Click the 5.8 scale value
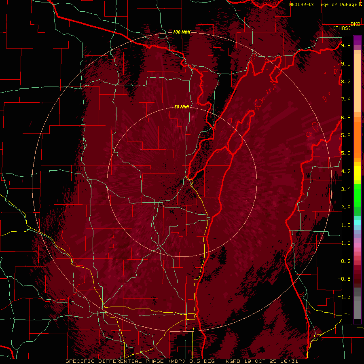The image size is (364, 364). (346, 135)
